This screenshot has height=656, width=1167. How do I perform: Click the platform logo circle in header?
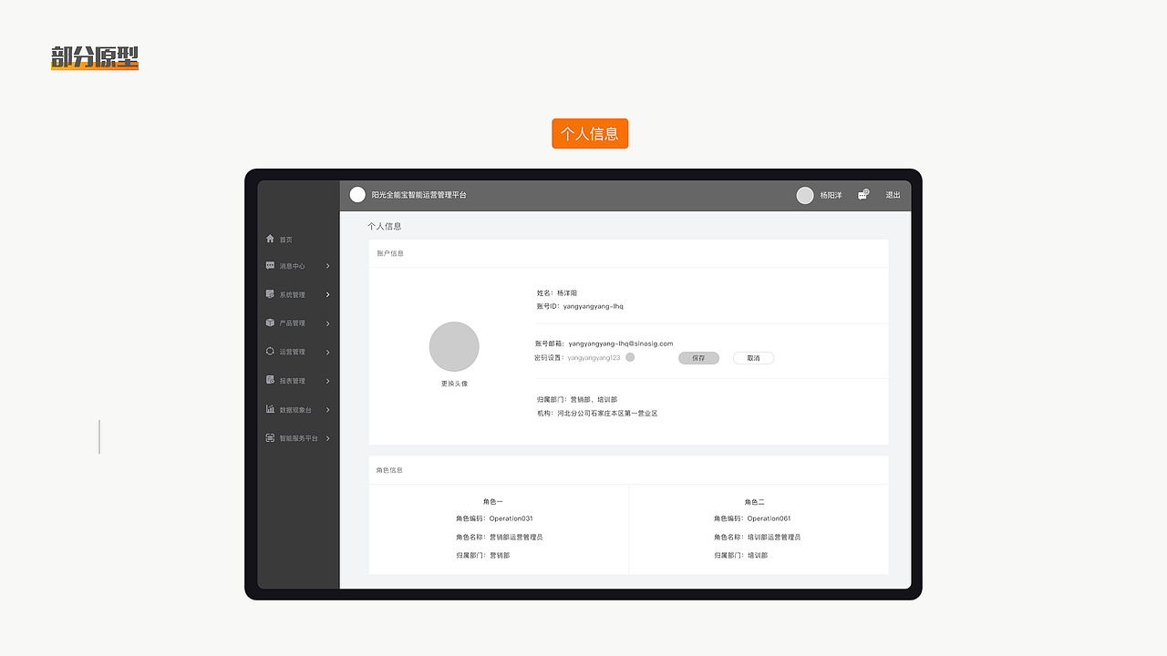pyautogui.click(x=357, y=195)
